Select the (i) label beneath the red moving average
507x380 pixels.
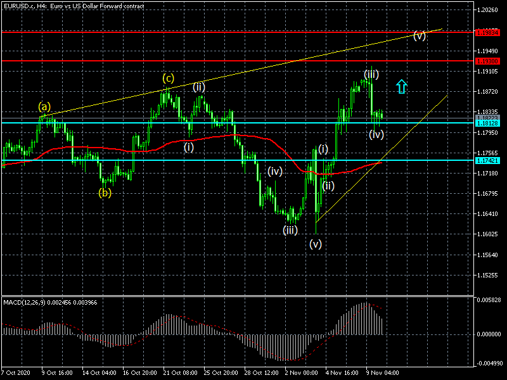click(189, 148)
